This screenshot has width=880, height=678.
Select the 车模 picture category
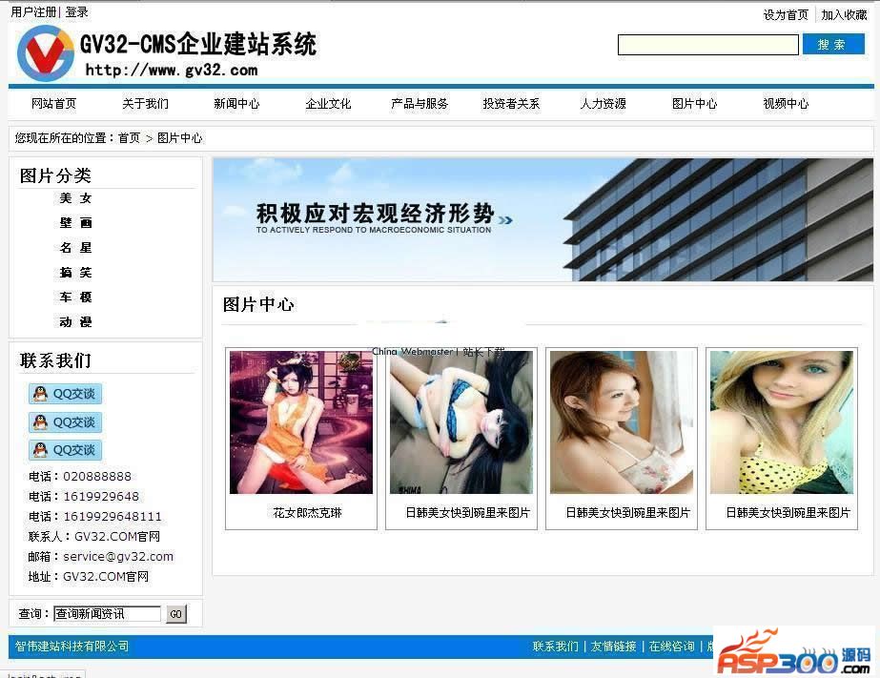(x=75, y=297)
